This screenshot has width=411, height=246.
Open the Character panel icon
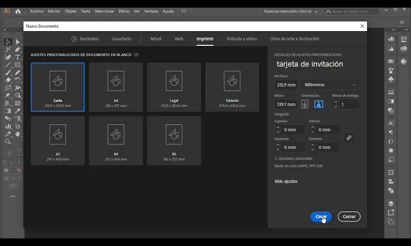(x=391, y=123)
